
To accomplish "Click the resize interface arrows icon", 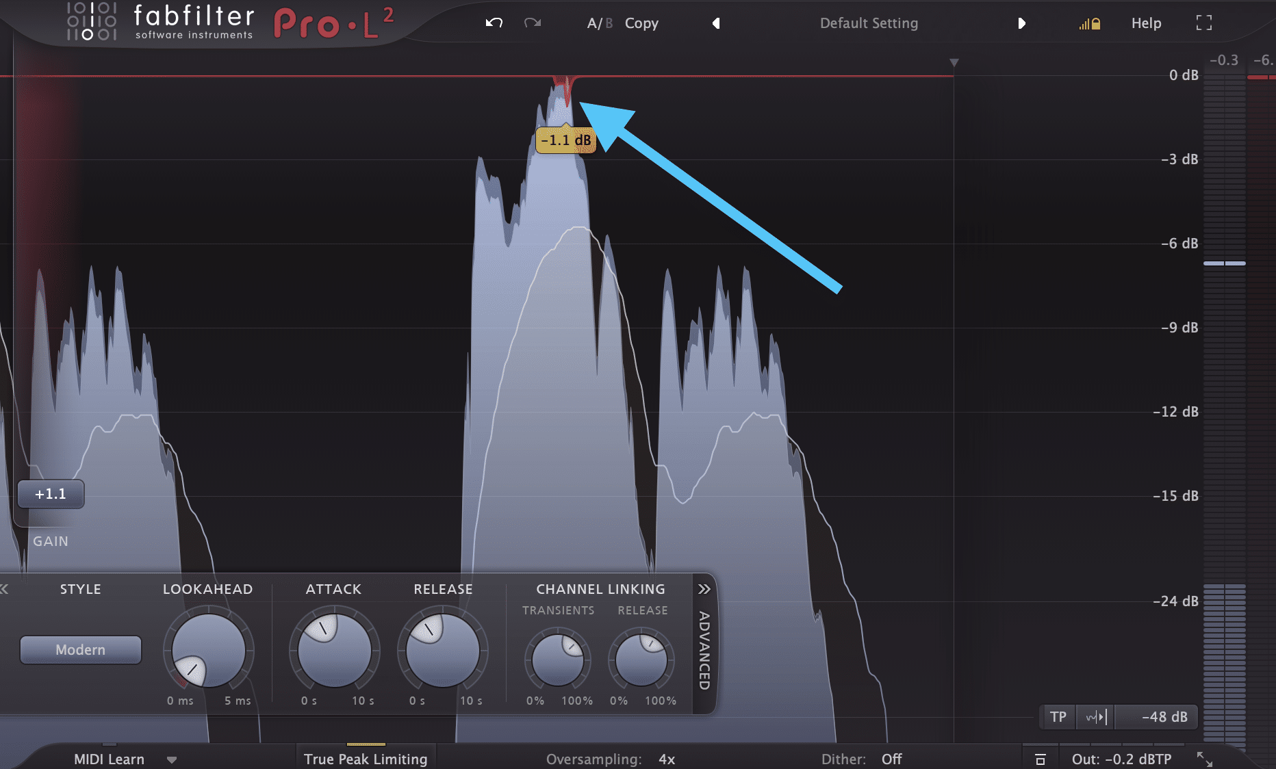I will pyautogui.click(x=1205, y=759).
